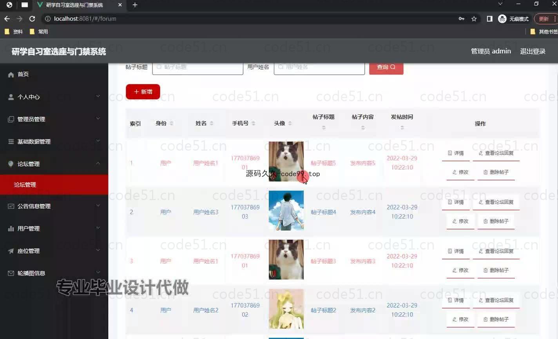
Task: Open 详情 for 帖子标题3
Action: [x=456, y=252]
